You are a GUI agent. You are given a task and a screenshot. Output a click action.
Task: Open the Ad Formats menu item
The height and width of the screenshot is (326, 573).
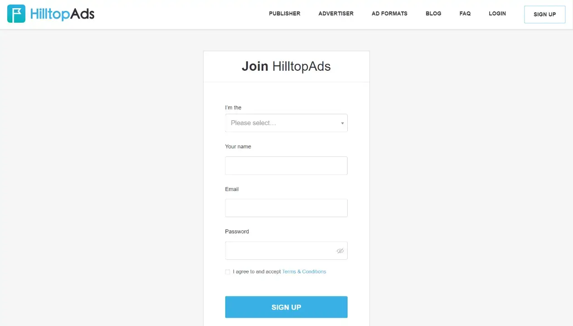pos(389,14)
